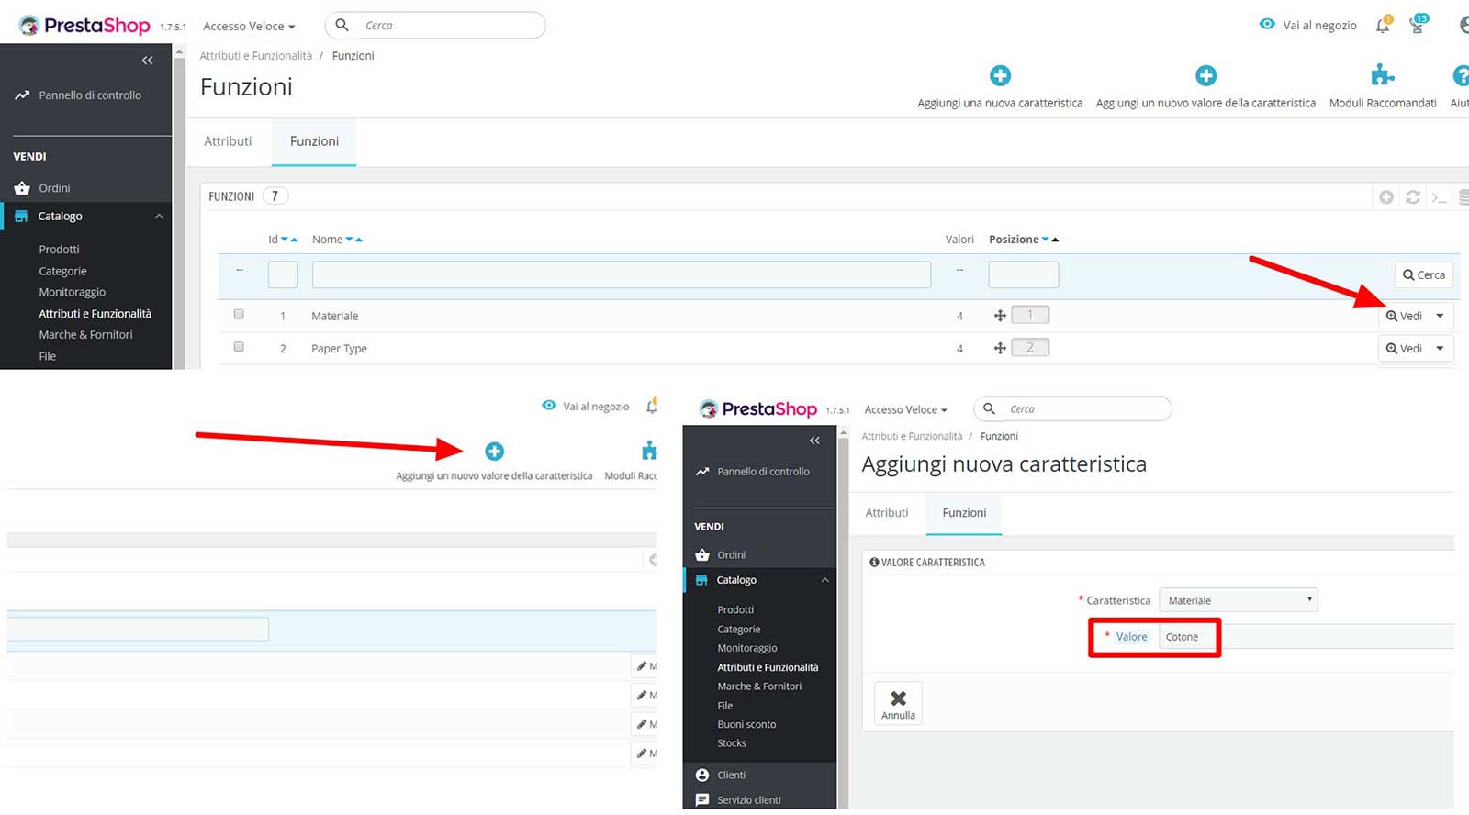Open action caret next to Vedi for Paper Type

click(x=1440, y=348)
